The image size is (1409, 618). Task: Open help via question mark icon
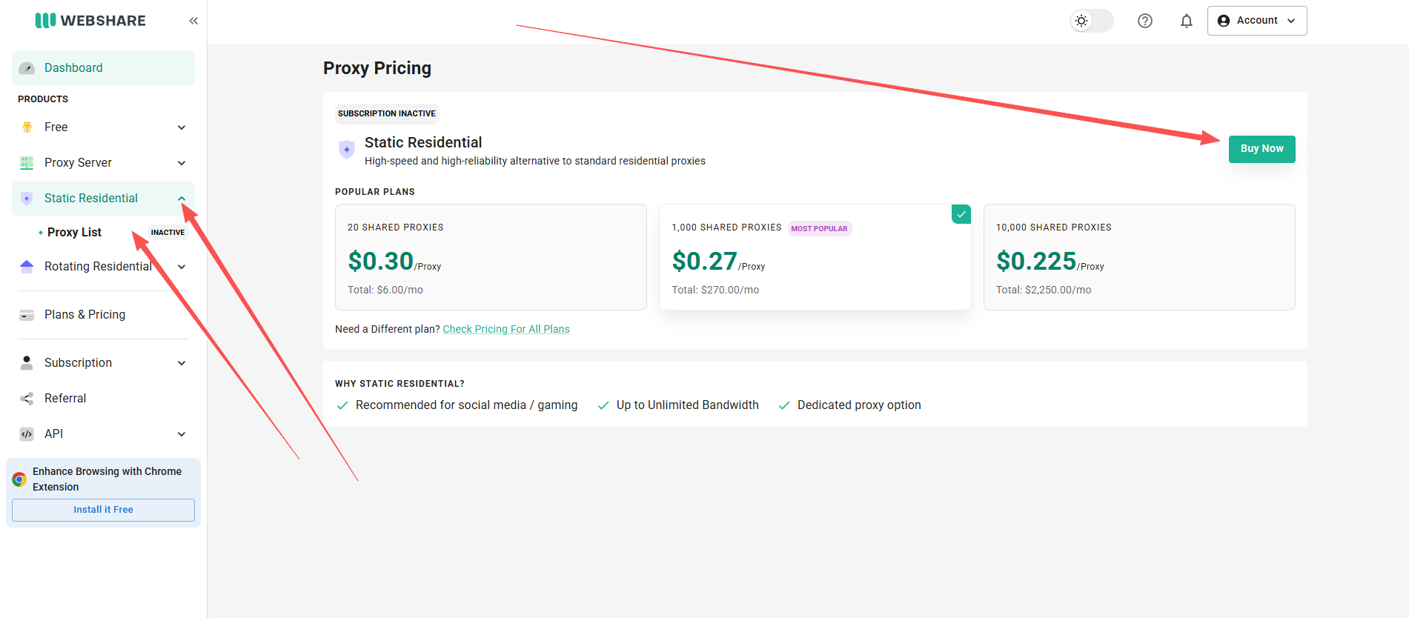[x=1145, y=21]
